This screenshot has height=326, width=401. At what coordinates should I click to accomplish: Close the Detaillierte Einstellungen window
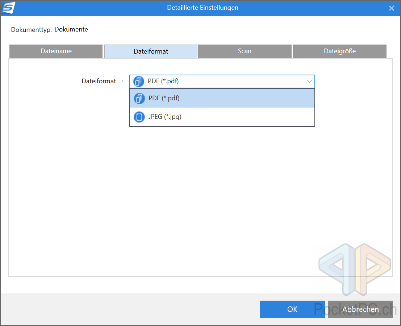tap(392, 8)
